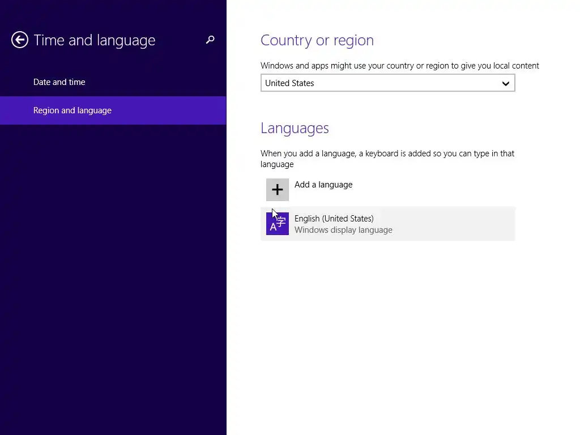Click Windows display language subtitle
The height and width of the screenshot is (435, 580).
coord(343,230)
